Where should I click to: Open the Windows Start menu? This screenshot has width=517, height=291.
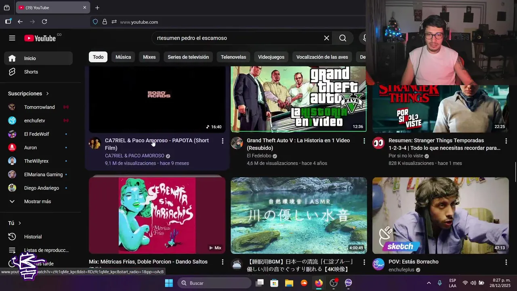click(169, 283)
